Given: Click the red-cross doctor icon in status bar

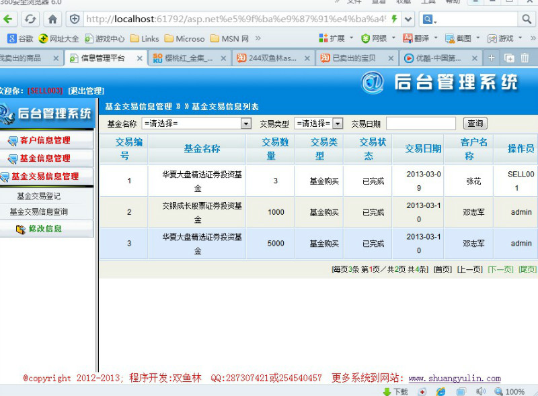Looking at the screenshot, I should [422, 391].
